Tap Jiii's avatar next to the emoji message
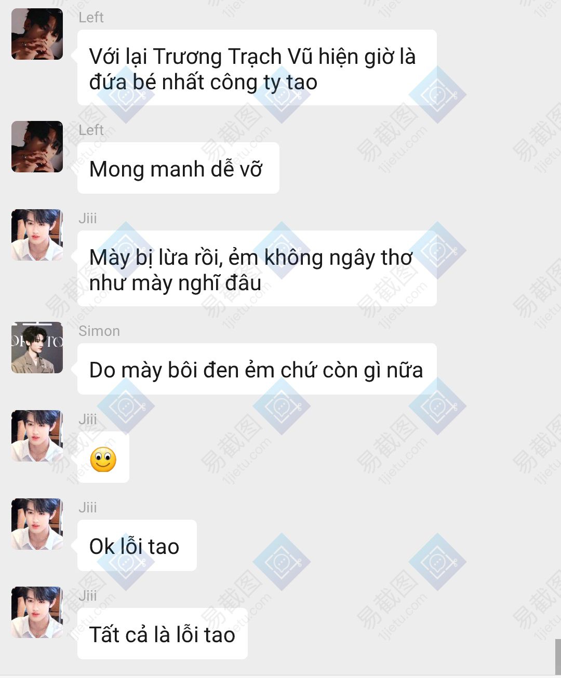Viewport: 561px width, 678px height. 37,436
